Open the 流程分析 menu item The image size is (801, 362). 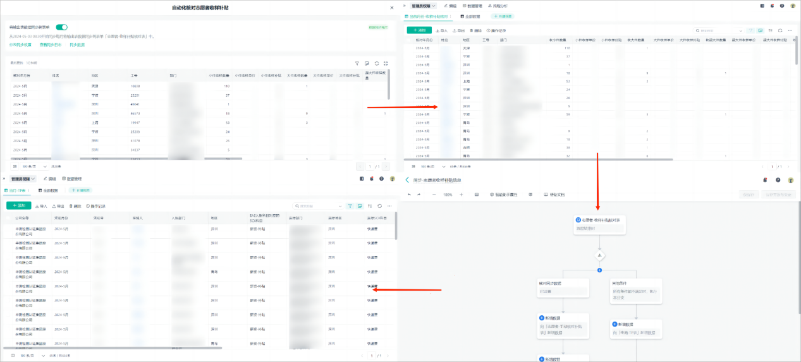point(499,6)
